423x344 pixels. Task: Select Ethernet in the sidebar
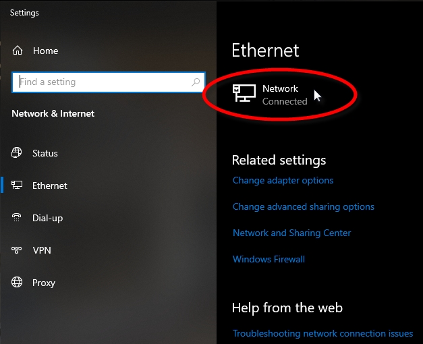point(50,185)
